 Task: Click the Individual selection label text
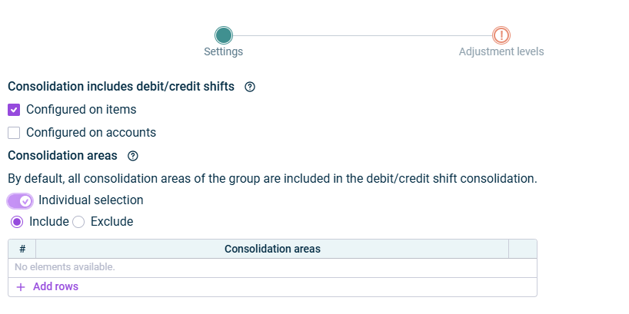tap(91, 200)
